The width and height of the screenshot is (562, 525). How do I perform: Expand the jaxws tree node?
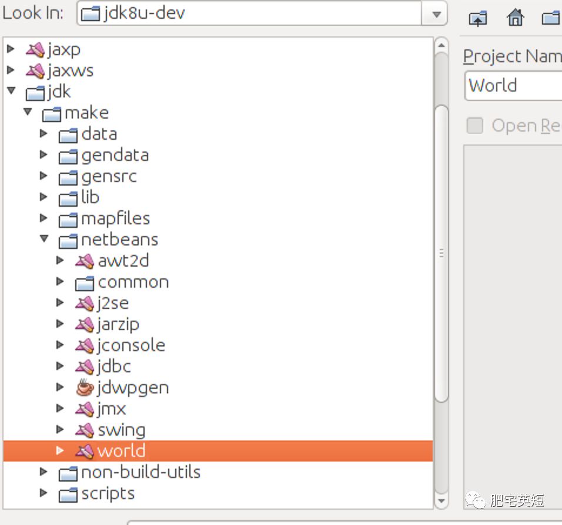point(11,70)
